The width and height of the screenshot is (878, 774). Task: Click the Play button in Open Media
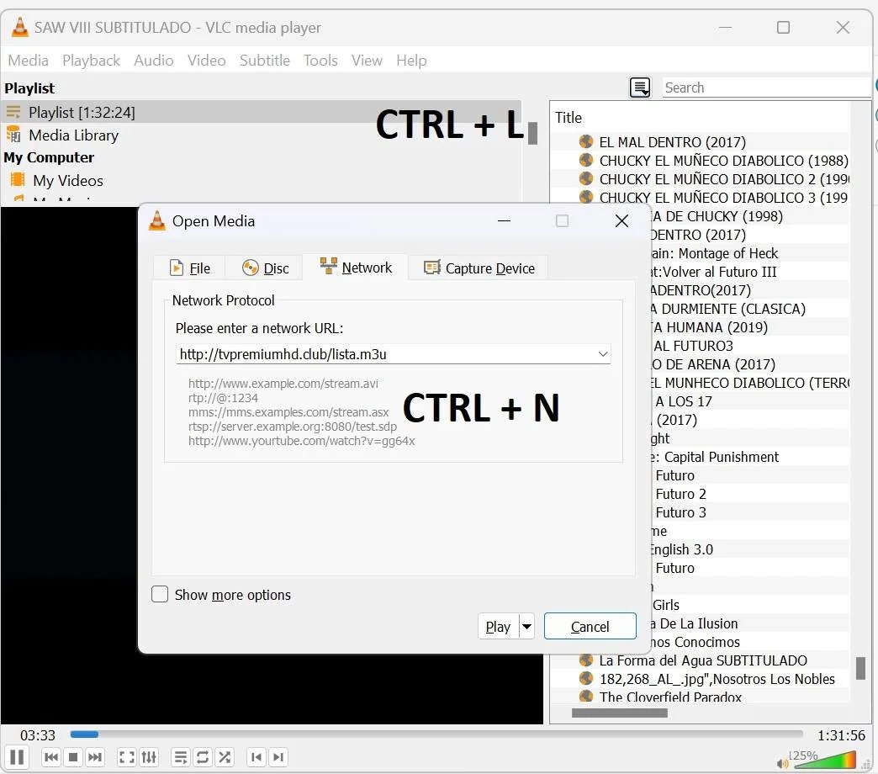[x=499, y=626]
